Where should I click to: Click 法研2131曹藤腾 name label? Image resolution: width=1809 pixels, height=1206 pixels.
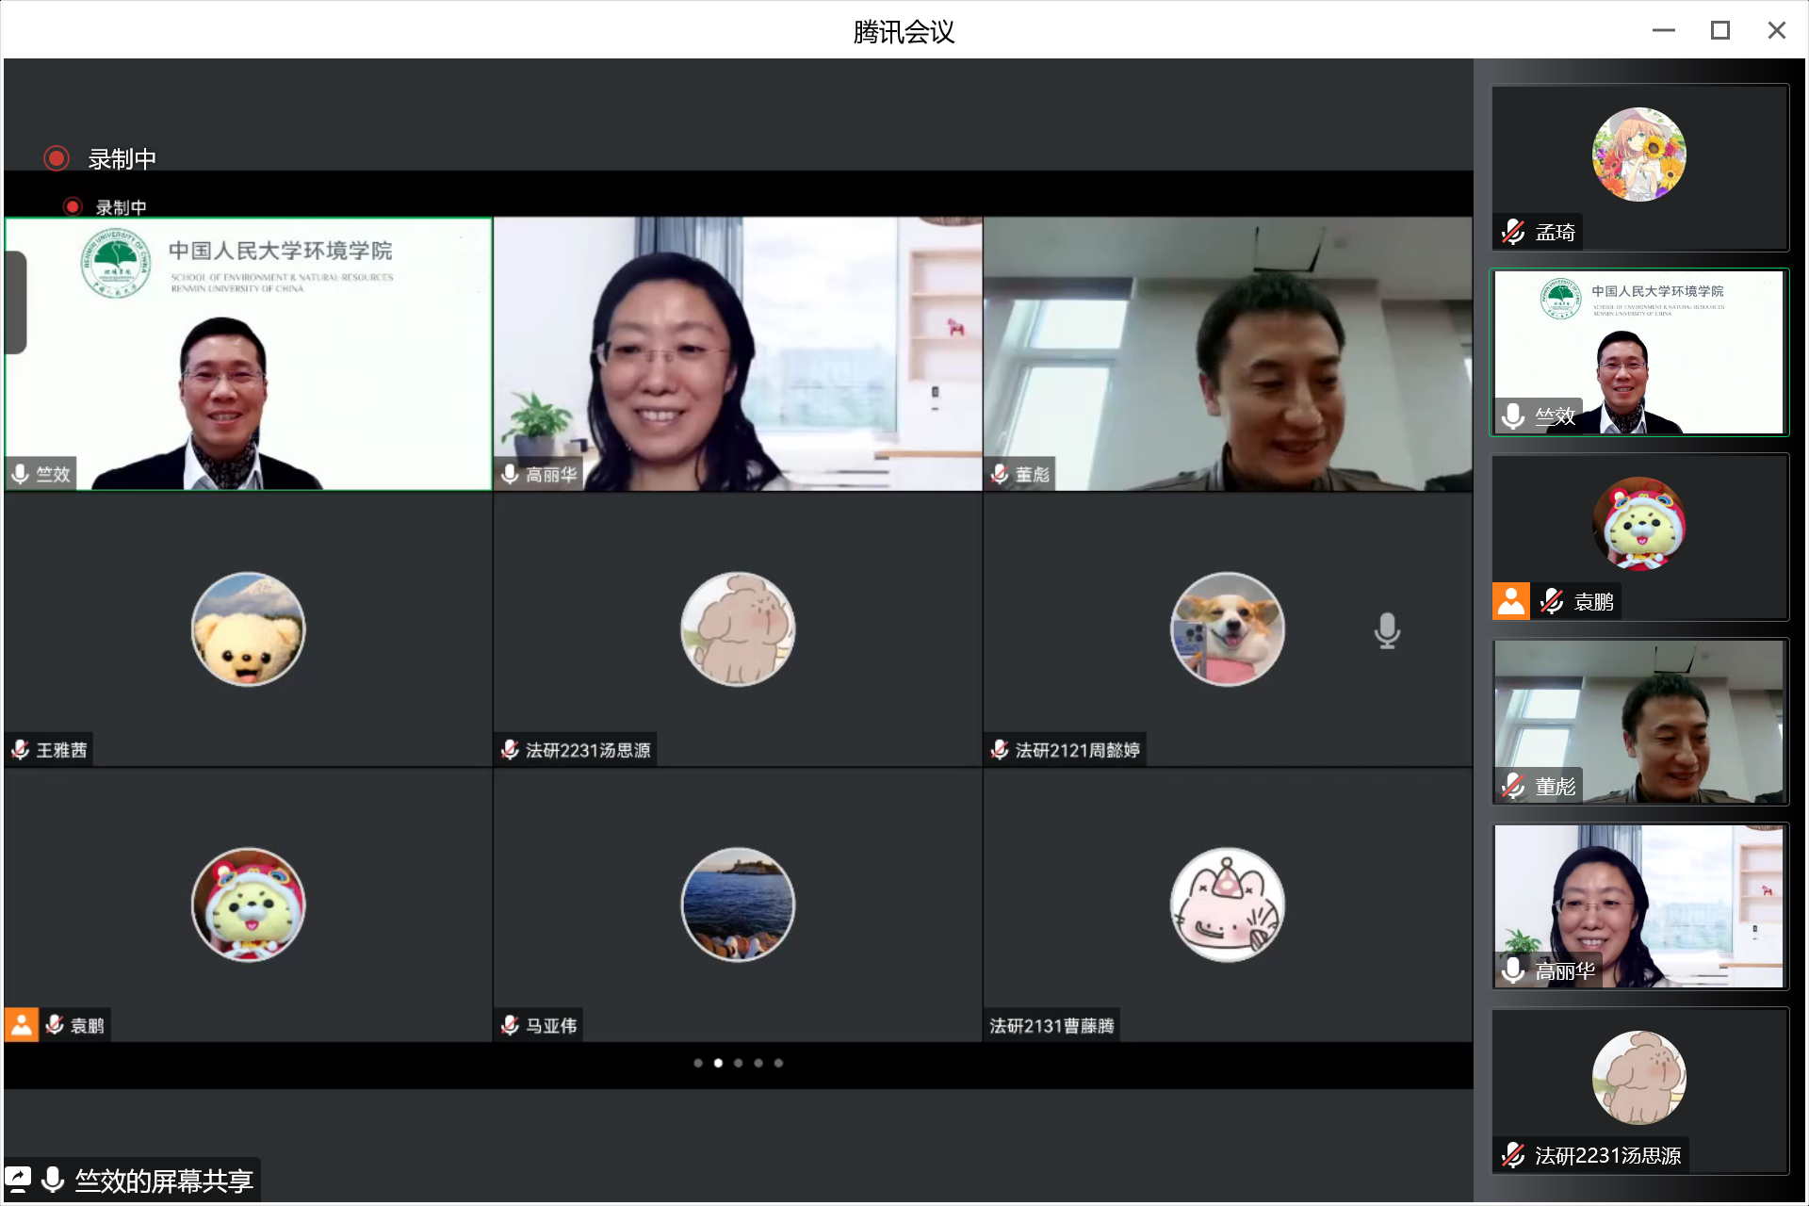(x=1051, y=1025)
